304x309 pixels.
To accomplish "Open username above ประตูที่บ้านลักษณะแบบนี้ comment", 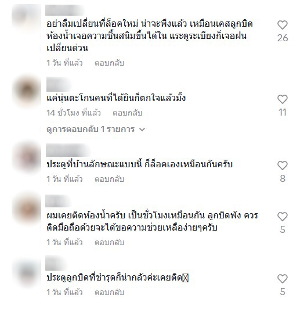I will (68, 150).
